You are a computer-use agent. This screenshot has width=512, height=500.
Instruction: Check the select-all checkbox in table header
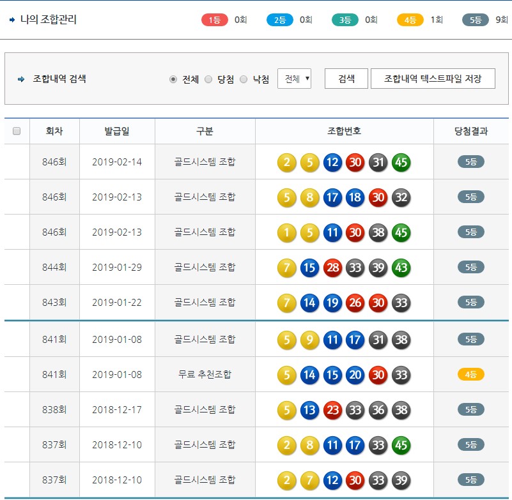17,132
